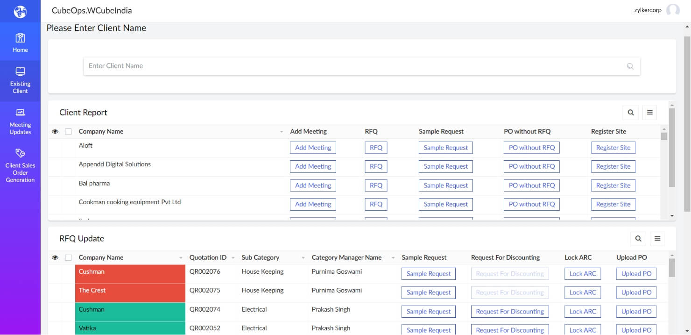691x335 pixels.
Task: Expand the Company Name column dropdown in Client Report
Action: point(282,131)
